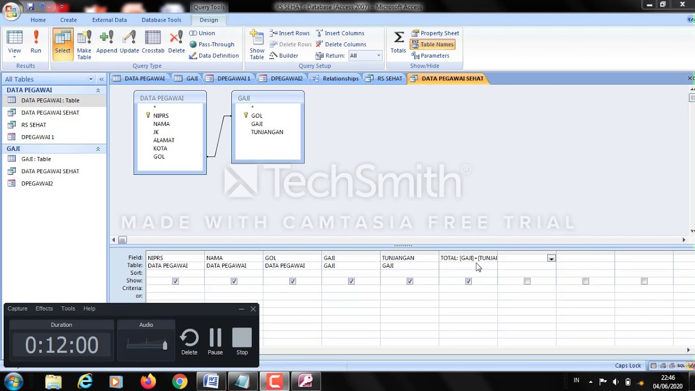The height and width of the screenshot is (391, 695).
Task: Click Criteria cell under NIPRS
Action: click(175, 288)
